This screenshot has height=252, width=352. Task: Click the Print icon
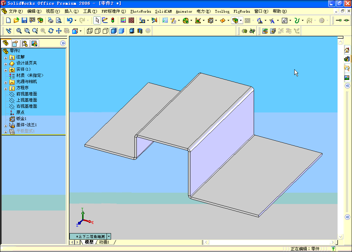tap(51, 20)
